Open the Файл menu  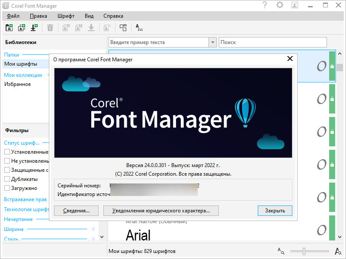(13, 16)
